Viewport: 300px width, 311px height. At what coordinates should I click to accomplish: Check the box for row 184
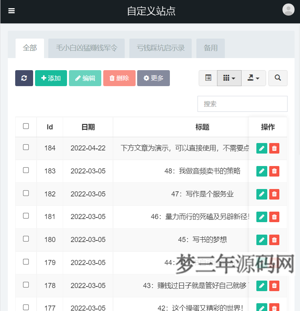coord(26,147)
